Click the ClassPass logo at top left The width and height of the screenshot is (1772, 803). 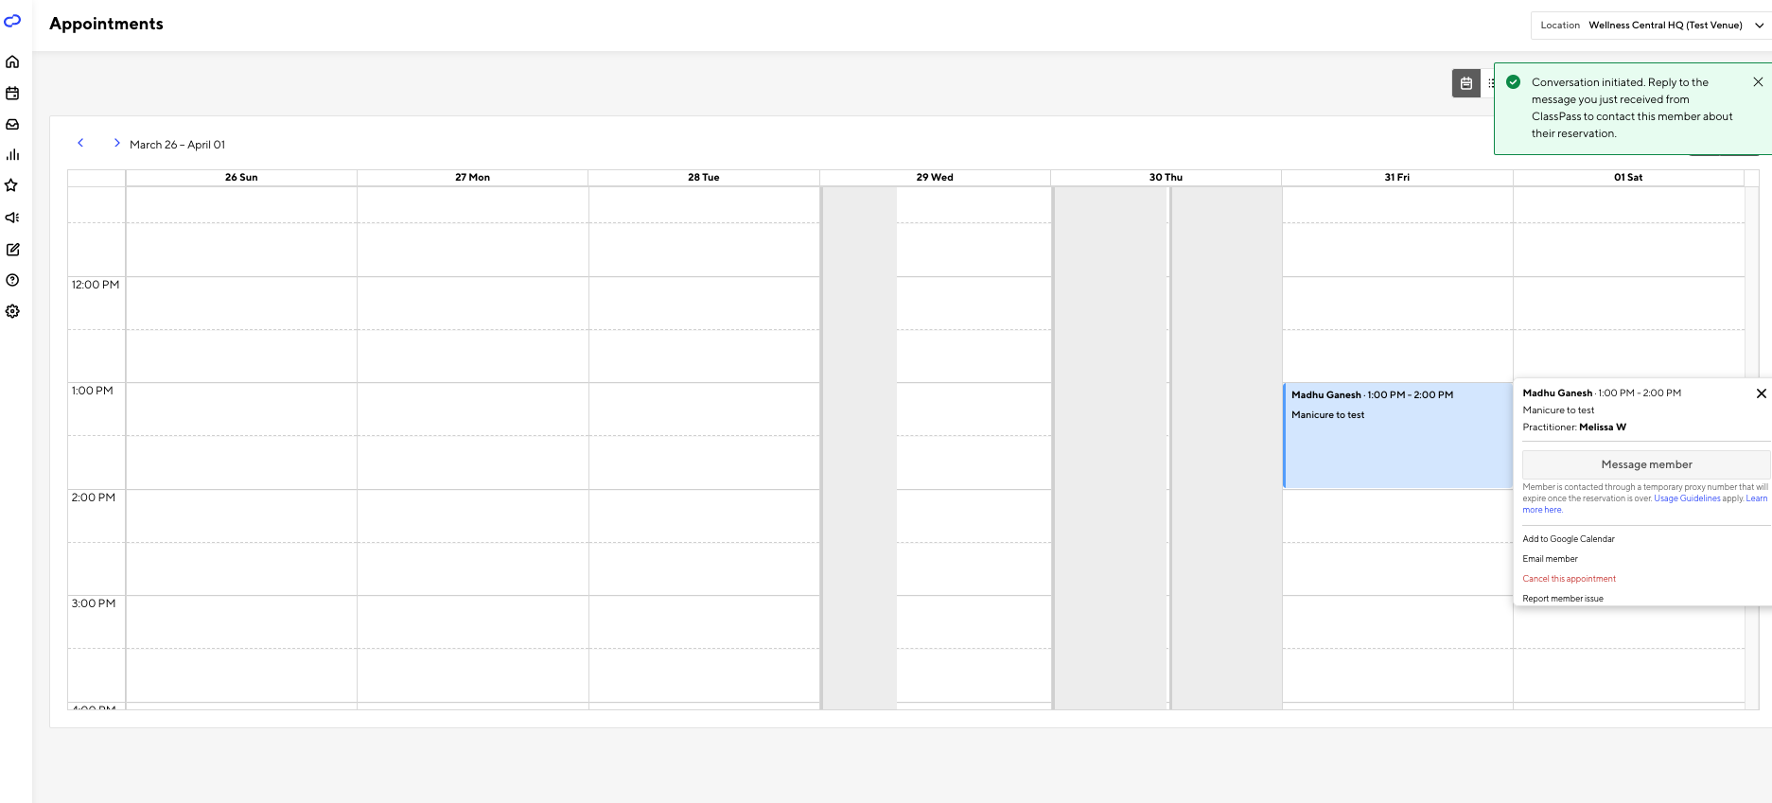12,21
